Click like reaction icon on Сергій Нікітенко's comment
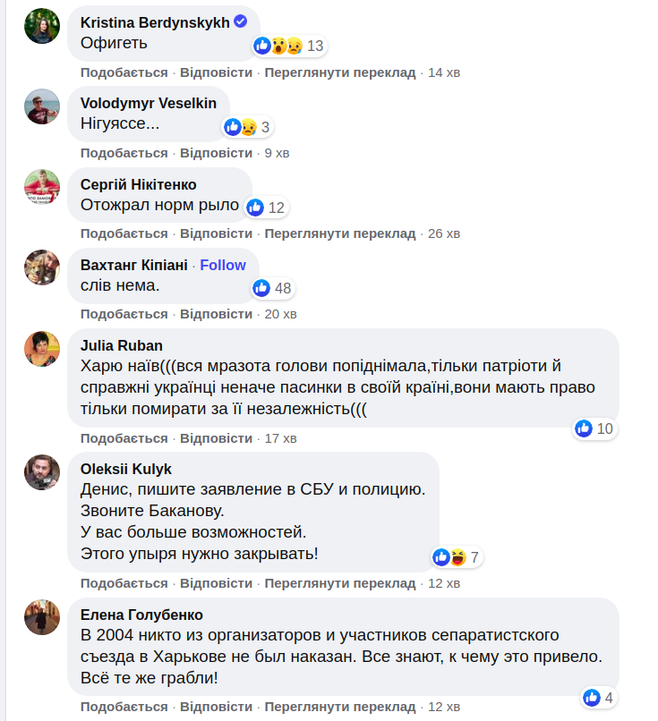 click(255, 208)
